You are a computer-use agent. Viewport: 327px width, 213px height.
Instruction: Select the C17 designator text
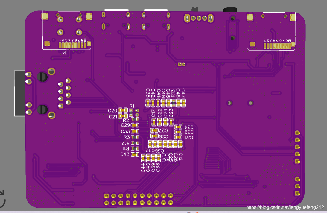(153, 113)
